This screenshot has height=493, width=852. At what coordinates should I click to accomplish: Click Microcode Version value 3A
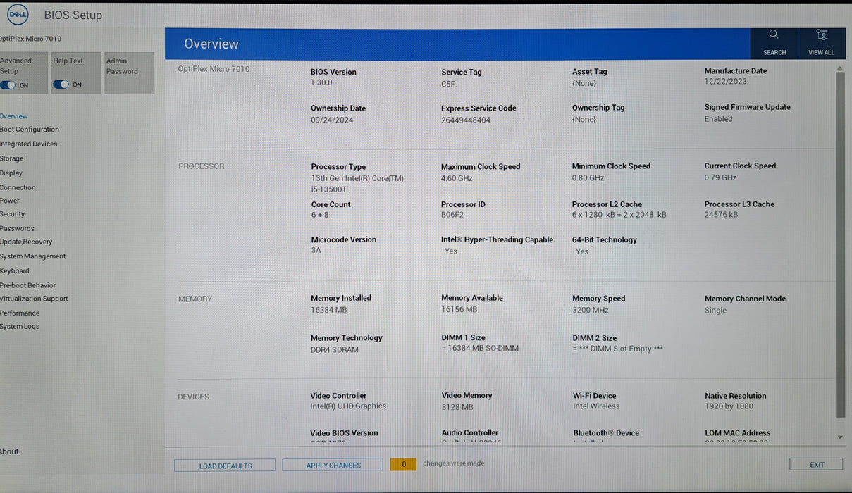(x=316, y=250)
